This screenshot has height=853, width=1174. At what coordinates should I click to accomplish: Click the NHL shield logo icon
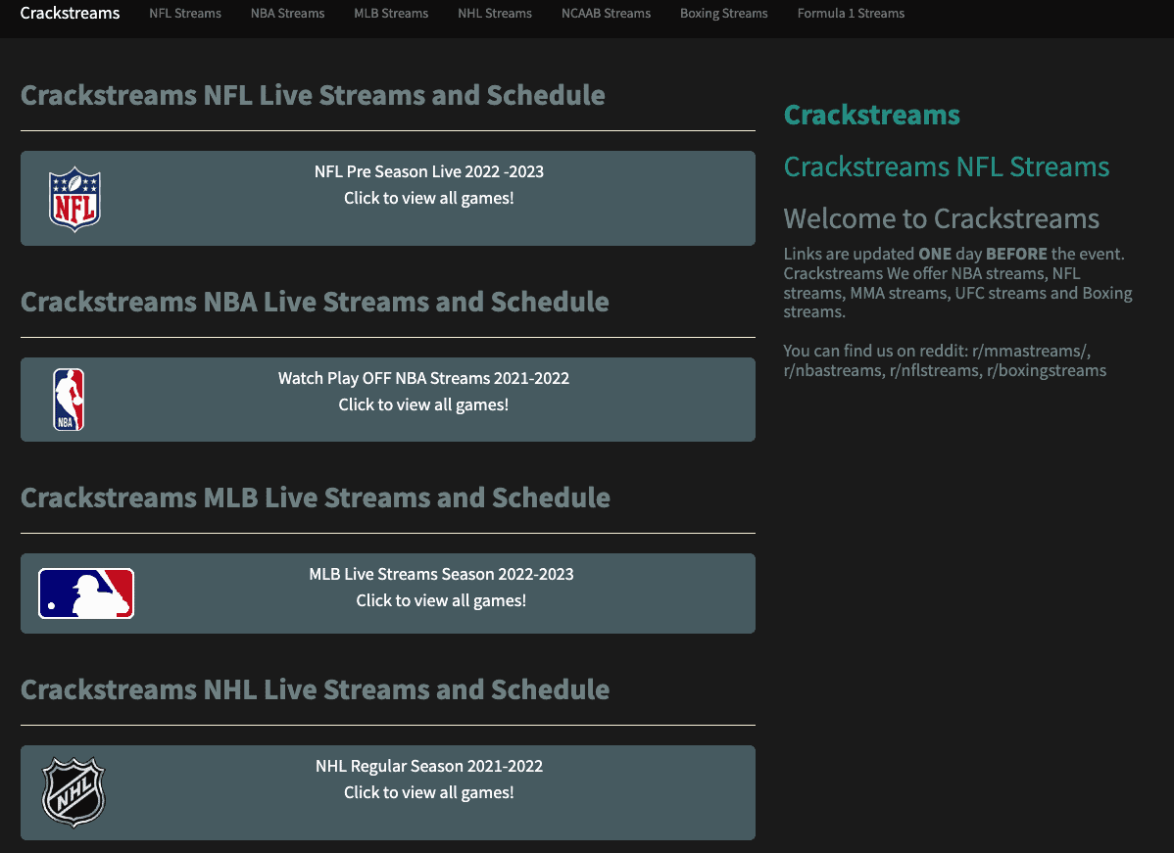(73, 792)
